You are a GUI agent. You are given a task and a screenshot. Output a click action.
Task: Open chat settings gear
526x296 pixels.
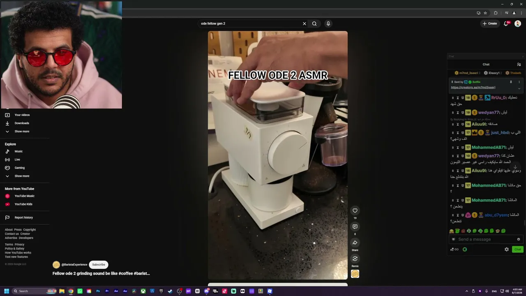pyautogui.click(x=507, y=249)
